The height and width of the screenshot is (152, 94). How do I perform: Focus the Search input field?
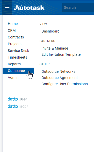(78, 7)
